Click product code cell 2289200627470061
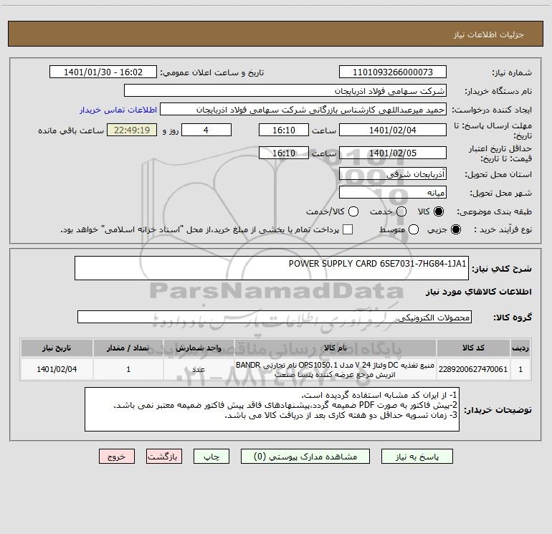Image resolution: width=552 pixels, height=534 pixels. click(473, 369)
